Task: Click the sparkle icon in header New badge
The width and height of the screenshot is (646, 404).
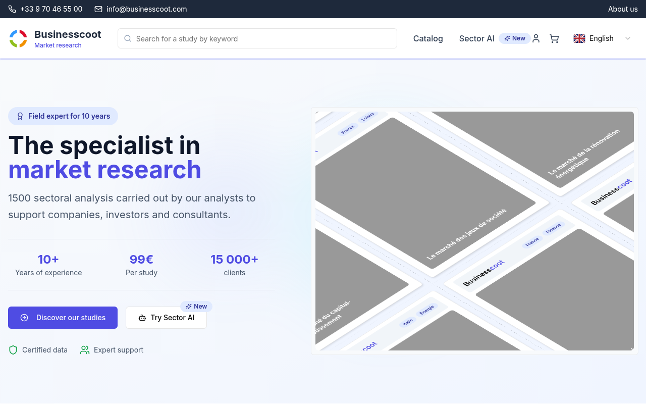Action: pyautogui.click(x=507, y=38)
